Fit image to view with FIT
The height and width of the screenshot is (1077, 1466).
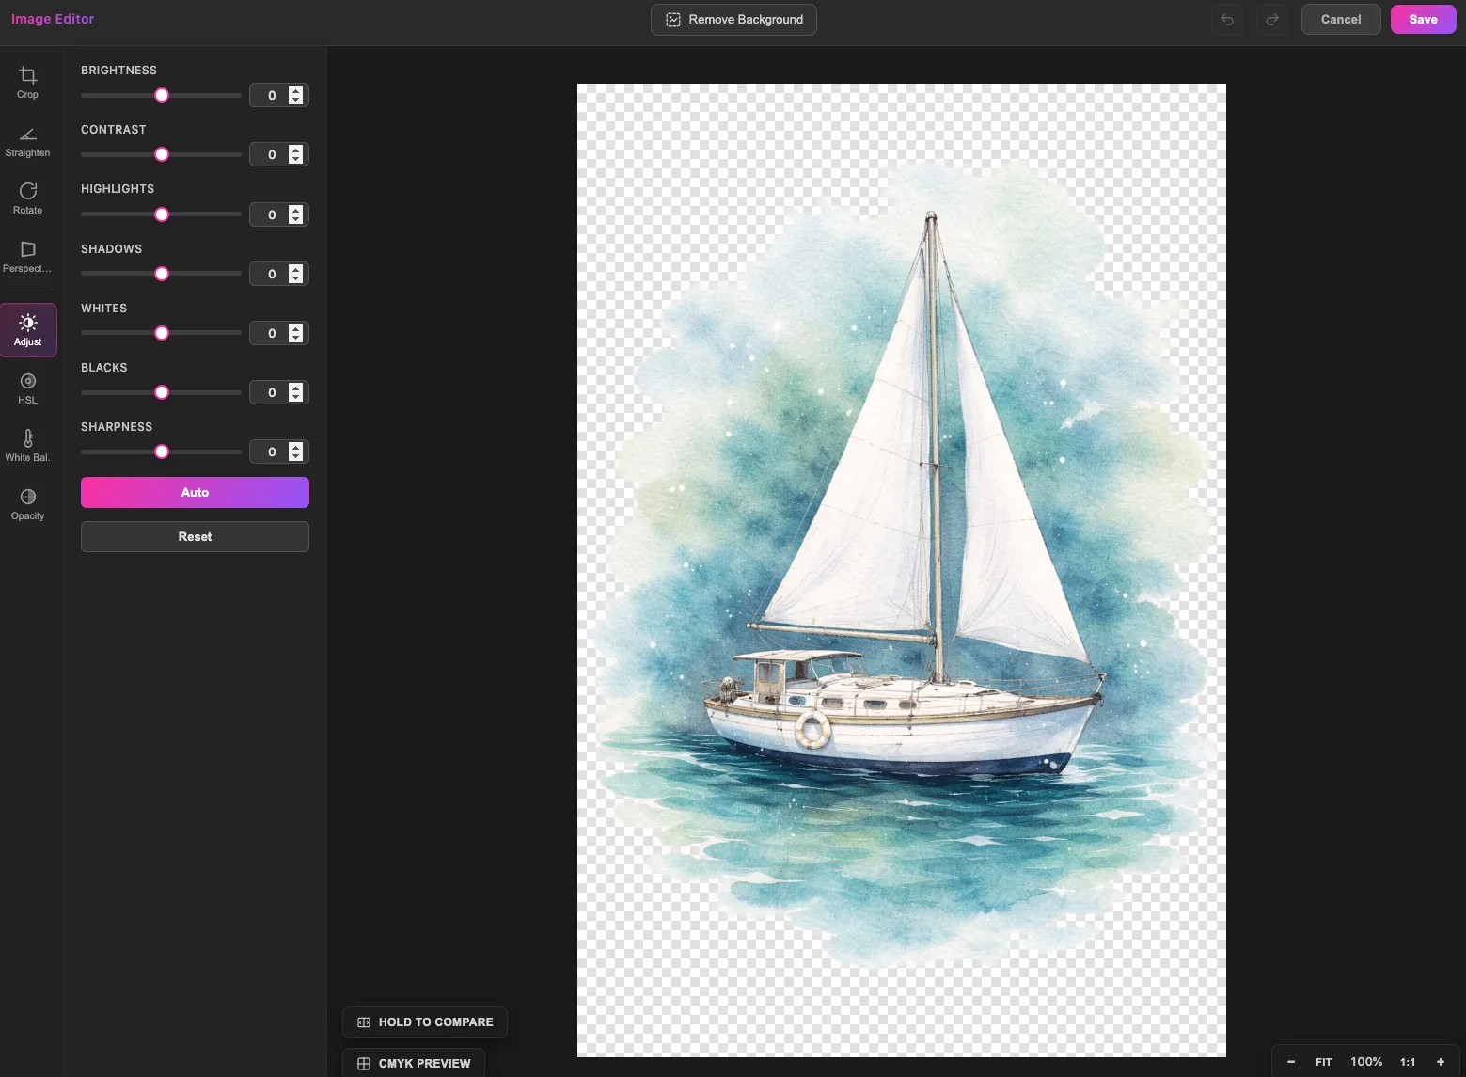click(x=1324, y=1062)
